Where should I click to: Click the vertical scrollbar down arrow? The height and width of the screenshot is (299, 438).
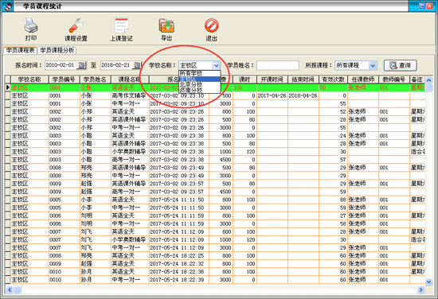point(428,282)
